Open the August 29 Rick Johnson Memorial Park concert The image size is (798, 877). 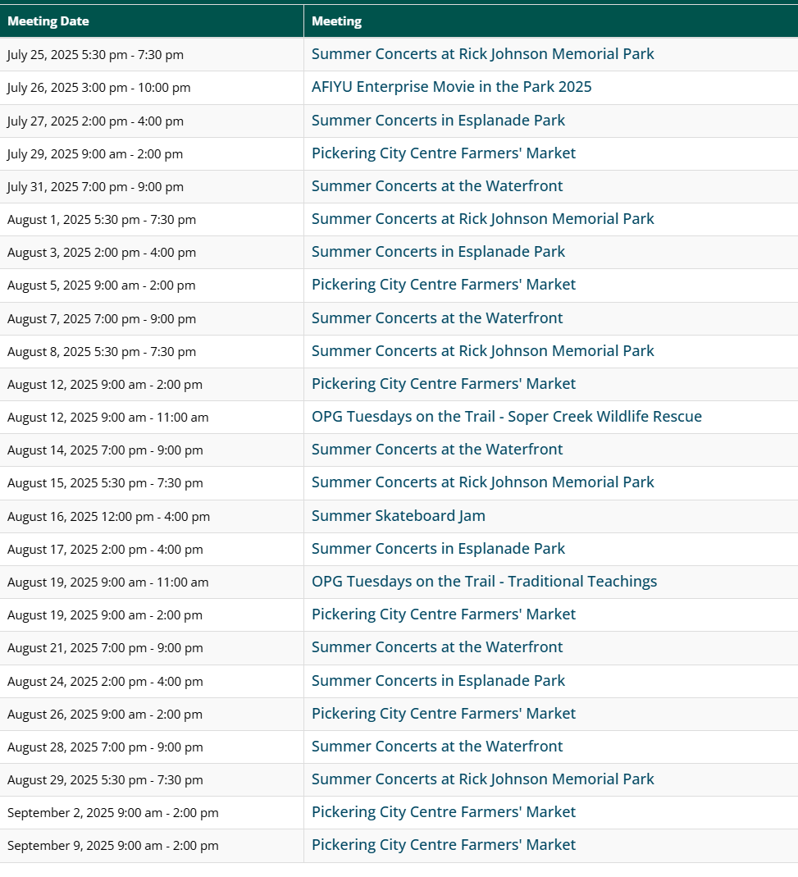click(x=482, y=779)
